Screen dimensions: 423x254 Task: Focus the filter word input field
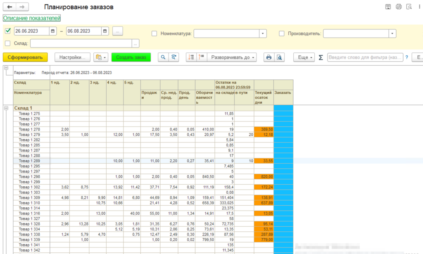pyautogui.click(x=365, y=57)
